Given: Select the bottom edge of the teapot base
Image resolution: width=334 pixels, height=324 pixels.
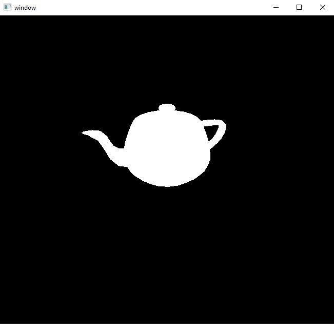Looking at the screenshot, I should 167,185.
